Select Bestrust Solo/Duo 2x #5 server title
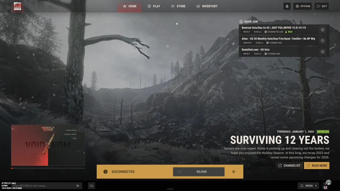This screenshot has width=340, height=191. pyautogui.click(x=274, y=28)
